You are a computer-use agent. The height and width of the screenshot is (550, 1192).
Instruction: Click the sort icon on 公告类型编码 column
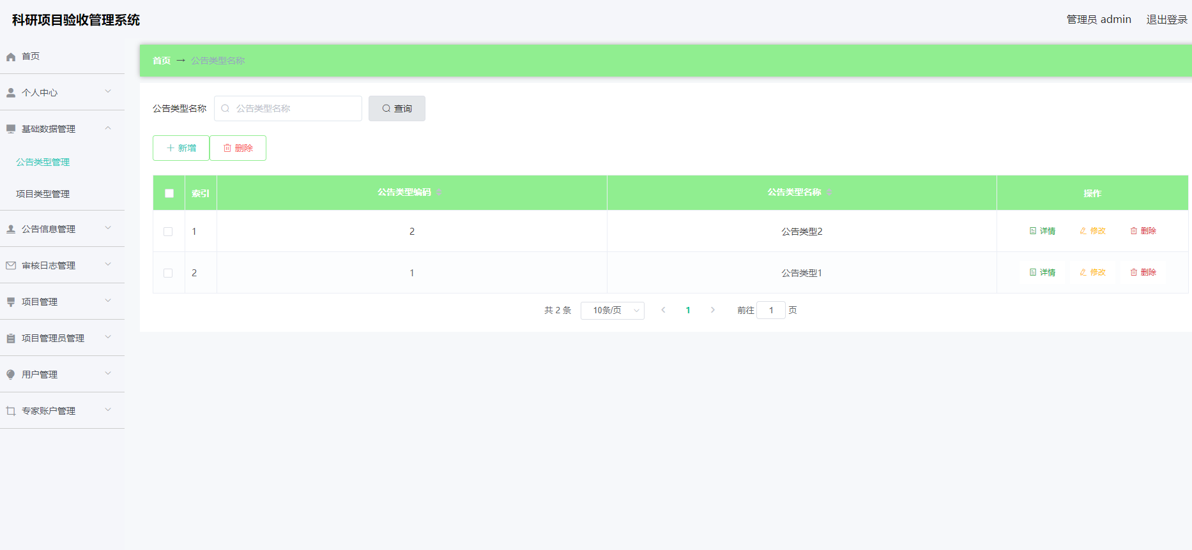[x=439, y=193]
